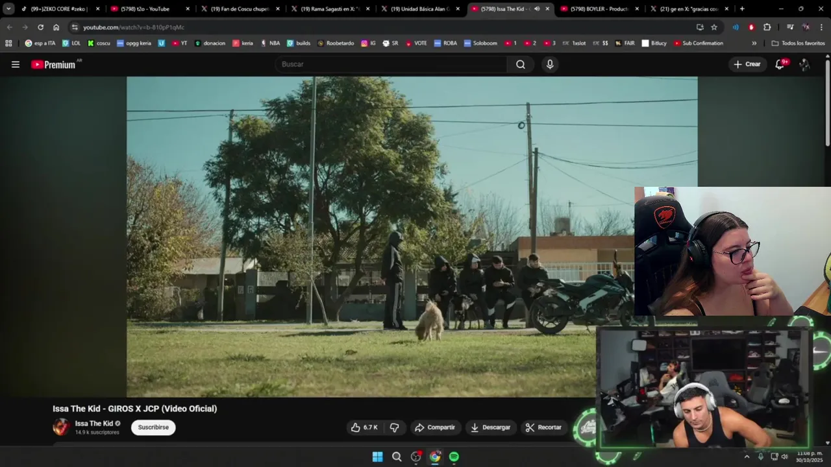Screen dimensions: 831x467
Task: Go forward with the browser forward arrow
Action: point(25,27)
